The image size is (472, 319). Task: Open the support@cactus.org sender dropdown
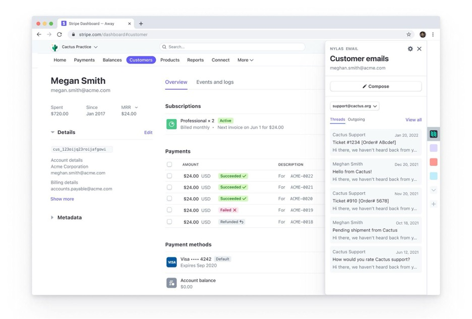click(x=355, y=106)
